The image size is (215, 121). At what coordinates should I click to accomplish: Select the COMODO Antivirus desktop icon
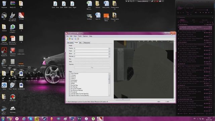pos(13,52)
